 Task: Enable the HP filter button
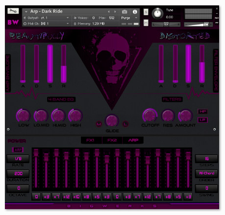click(202, 112)
